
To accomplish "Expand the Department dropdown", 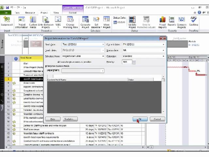I will (103, 71).
